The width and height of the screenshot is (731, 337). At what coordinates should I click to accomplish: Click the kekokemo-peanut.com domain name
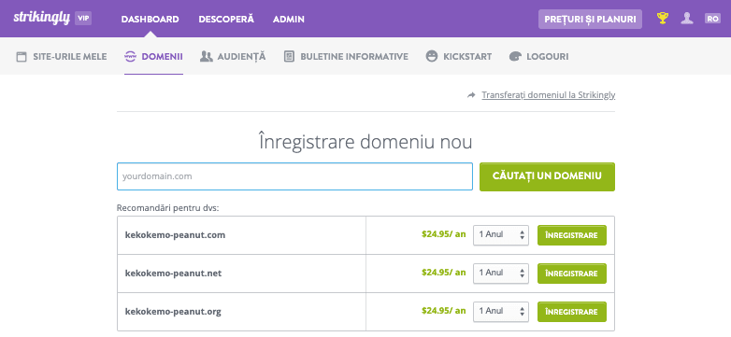click(x=175, y=235)
